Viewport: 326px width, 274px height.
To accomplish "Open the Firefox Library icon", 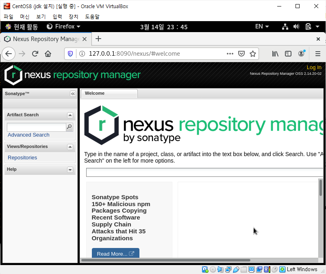I will tap(275, 54).
